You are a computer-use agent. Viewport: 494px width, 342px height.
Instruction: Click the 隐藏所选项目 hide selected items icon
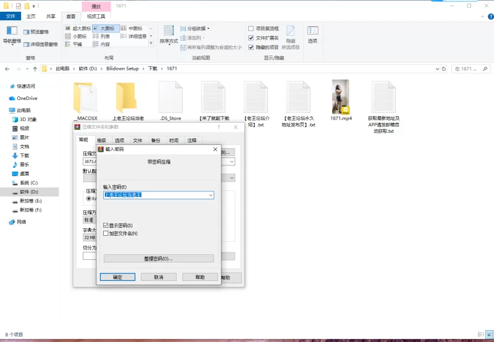point(291,34)
